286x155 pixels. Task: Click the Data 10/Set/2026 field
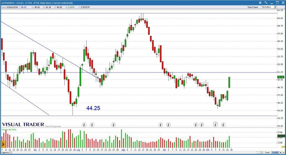coord(9,7)
